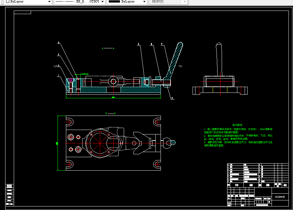Select the drawing name cell in title block

[280, 197]
